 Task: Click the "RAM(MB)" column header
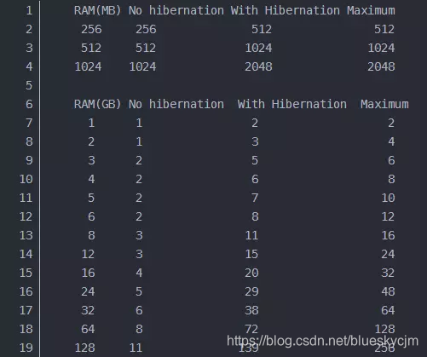click(97, 11)
